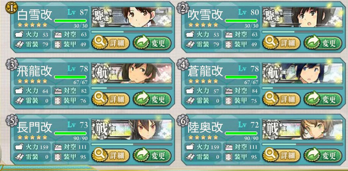The width and height of the screenshot is (348, 171).
Task: Open 詳細 details for 長門改
Action: click(111, 156)
